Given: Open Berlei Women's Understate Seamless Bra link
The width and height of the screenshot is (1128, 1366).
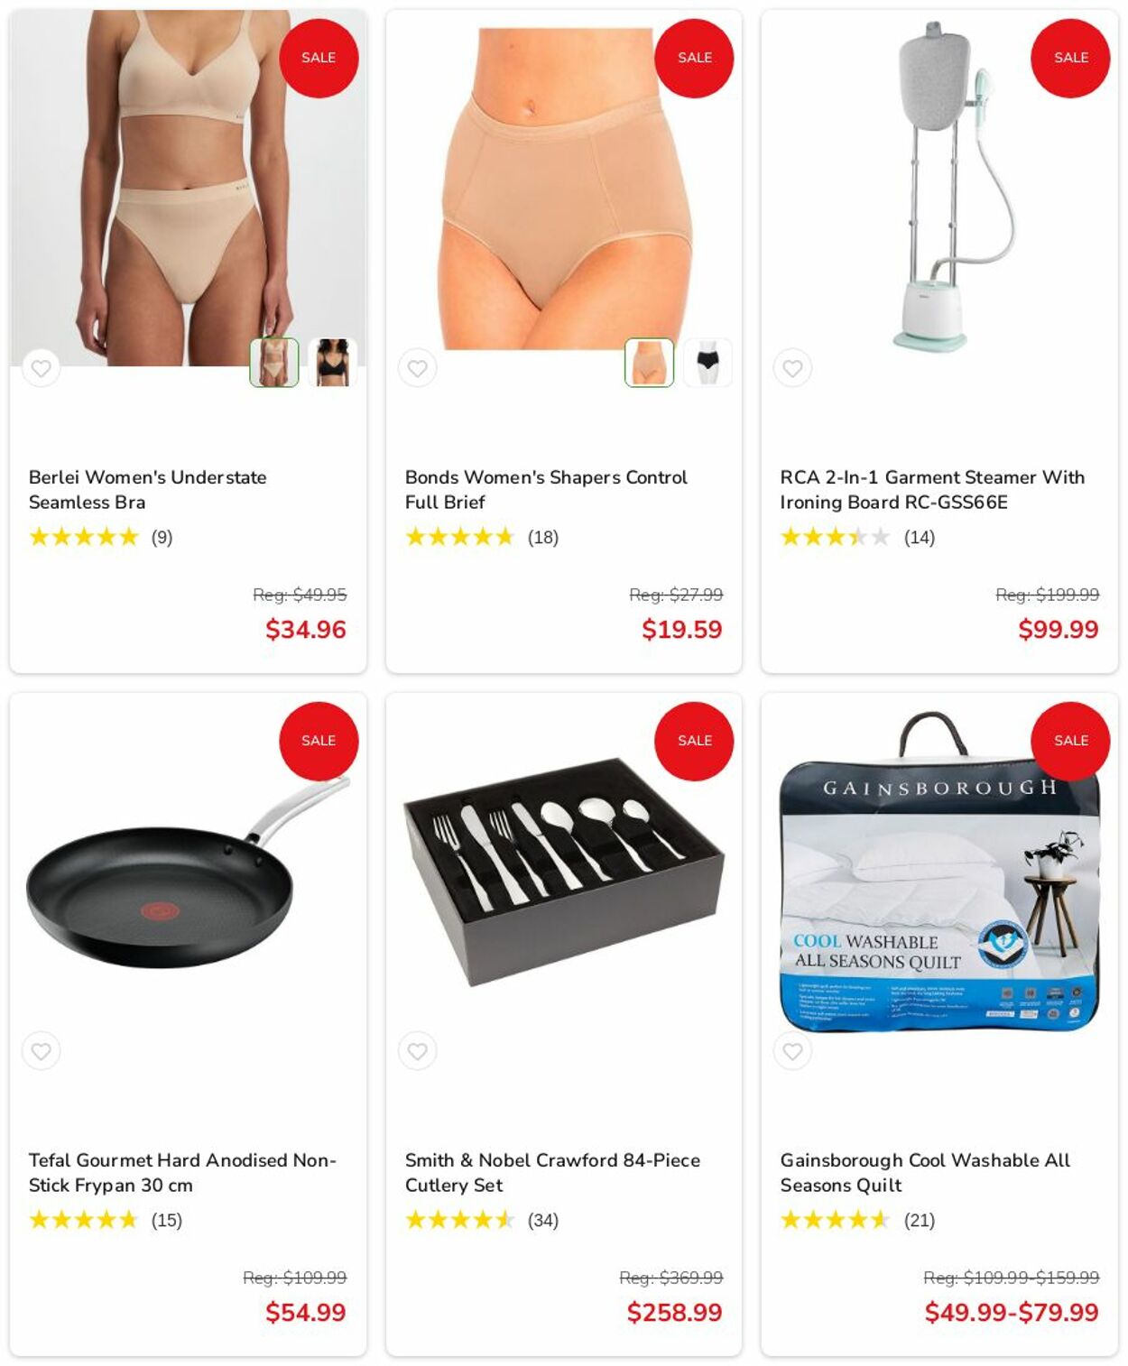Looking at the screenshot, I should pyautogui.click(x=147, y=489).
